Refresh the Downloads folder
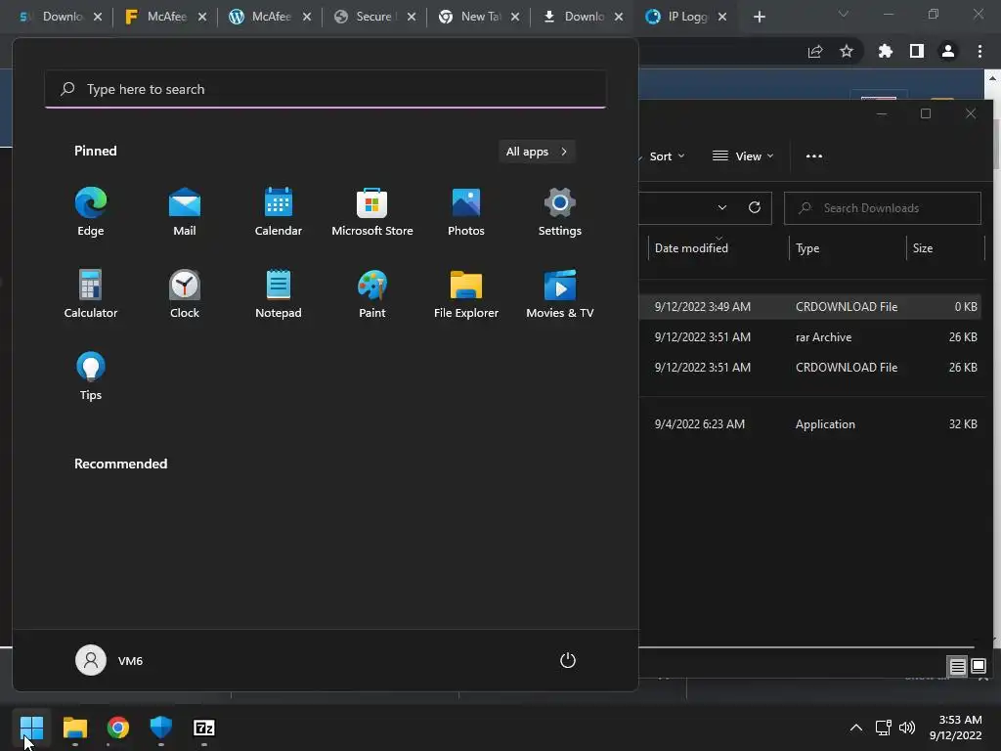The width and height of the screenshot is (1001, 751). tap(755, 207)
